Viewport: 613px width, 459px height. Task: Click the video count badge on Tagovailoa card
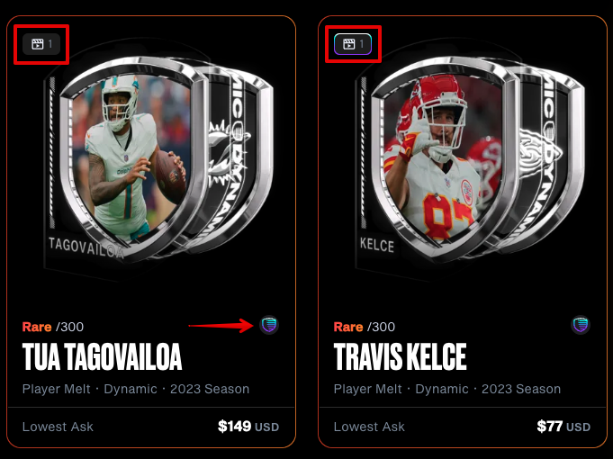tap(41, 44)
